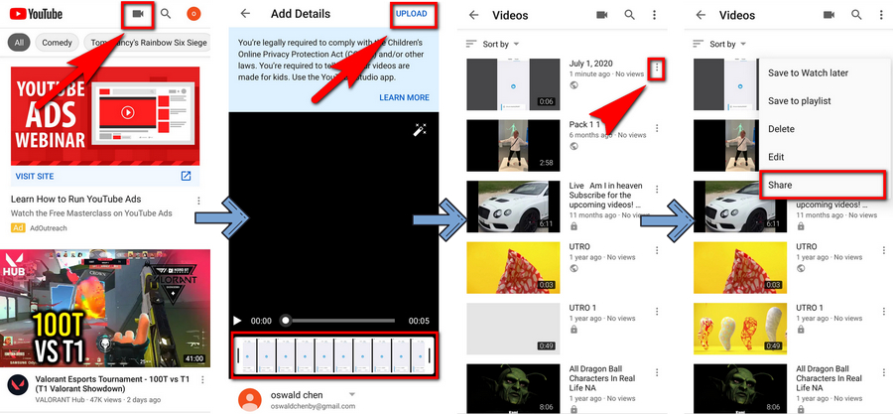The image size is (893, 414).
Task: Click the video seek bar knob
Action: pyautogui.click(x=286, y=321)
